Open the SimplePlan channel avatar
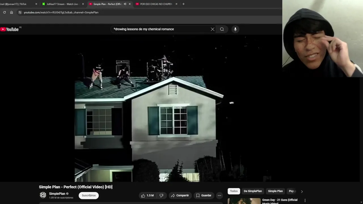Viewport: 363px width, 204px height. 43,195
